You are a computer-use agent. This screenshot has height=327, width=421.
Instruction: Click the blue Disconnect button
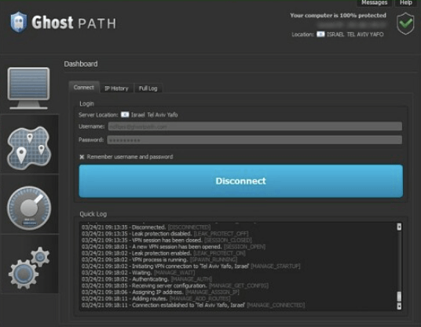point(241,181)
